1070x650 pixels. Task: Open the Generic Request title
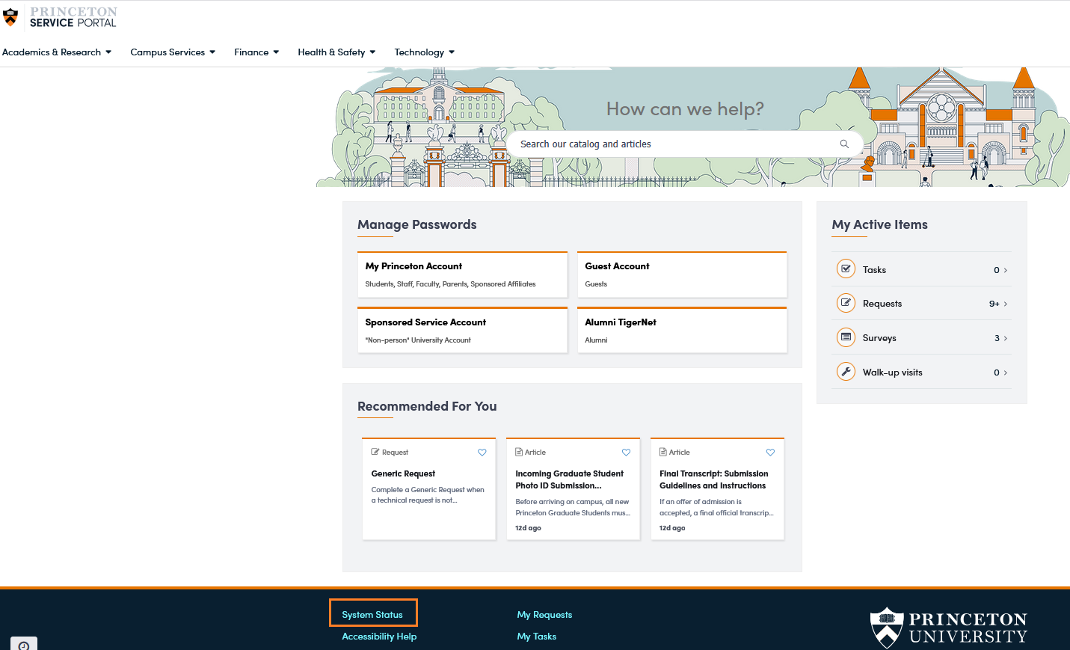403,473
